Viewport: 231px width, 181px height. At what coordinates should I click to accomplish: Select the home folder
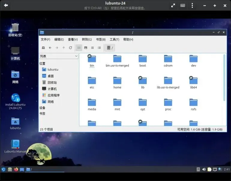pyautogui.click(x=117, y=83)
